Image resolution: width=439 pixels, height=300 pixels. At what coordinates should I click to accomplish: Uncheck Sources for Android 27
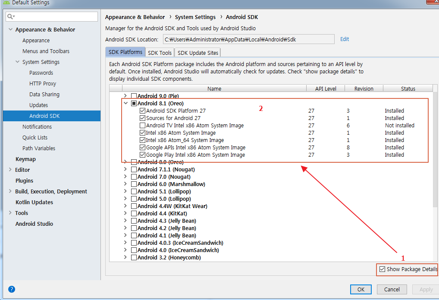pos(142,118)
